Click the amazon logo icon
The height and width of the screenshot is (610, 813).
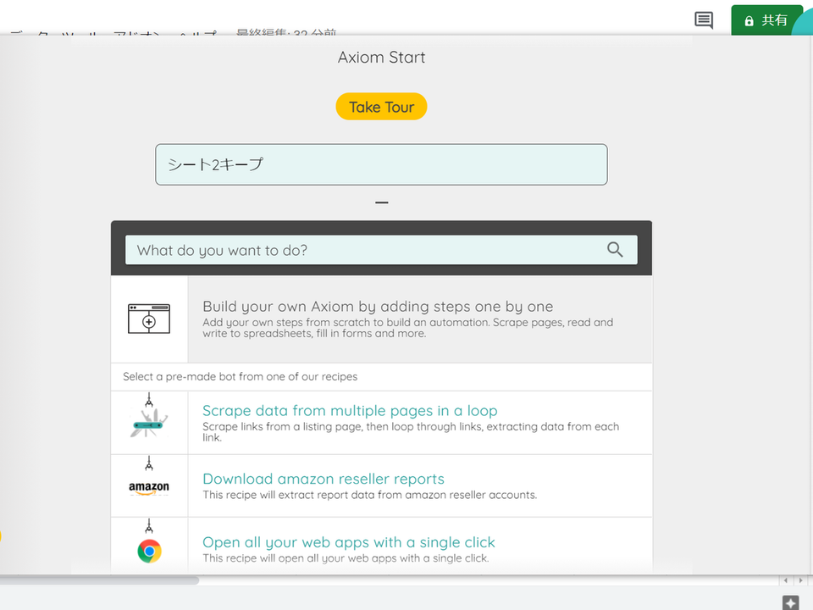click(x=149, y=488)
